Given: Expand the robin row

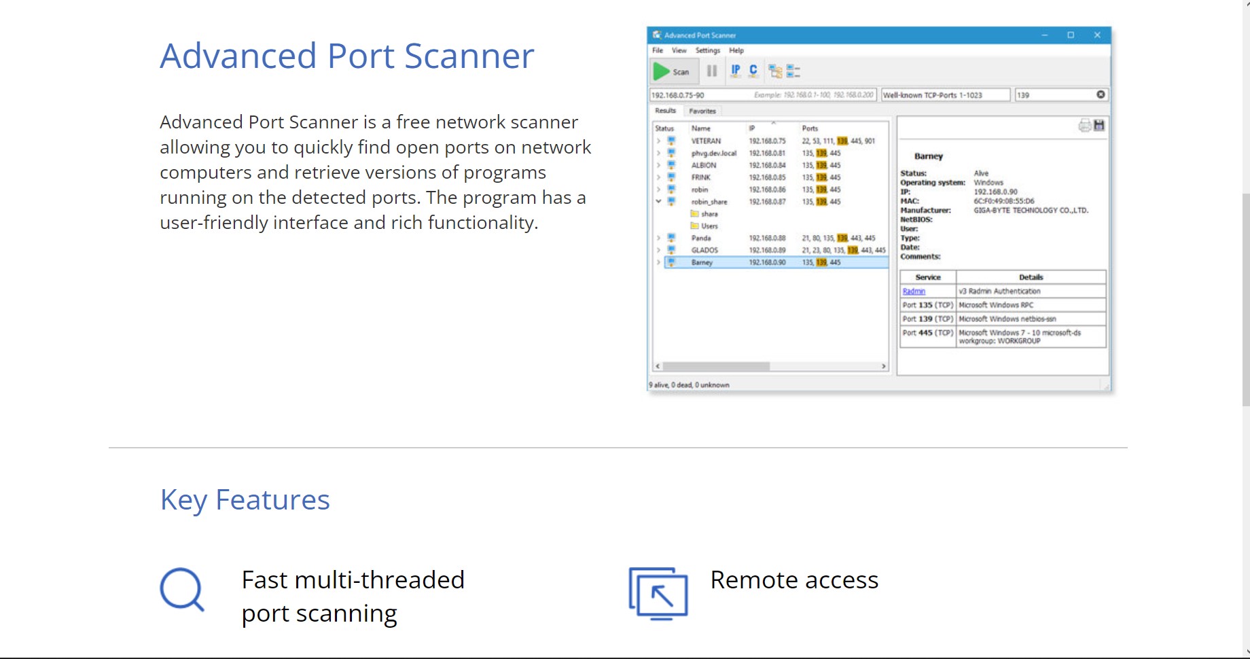Looking at the screenshot, I should pyautogui.click(x=658, y=190).
